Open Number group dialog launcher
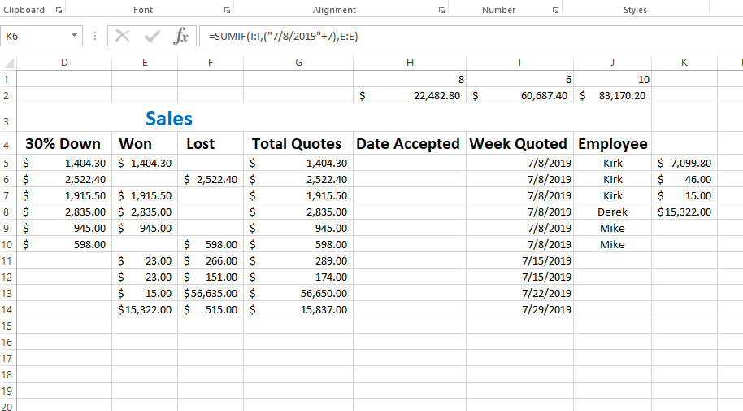 tap(555, 10)
